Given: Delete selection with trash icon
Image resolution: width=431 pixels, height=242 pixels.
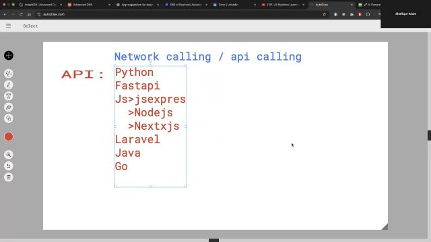Looking at the screenshot, I should [x=9, y=177].
